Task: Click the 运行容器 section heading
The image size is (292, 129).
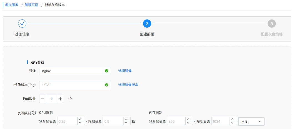Action: 37,62
